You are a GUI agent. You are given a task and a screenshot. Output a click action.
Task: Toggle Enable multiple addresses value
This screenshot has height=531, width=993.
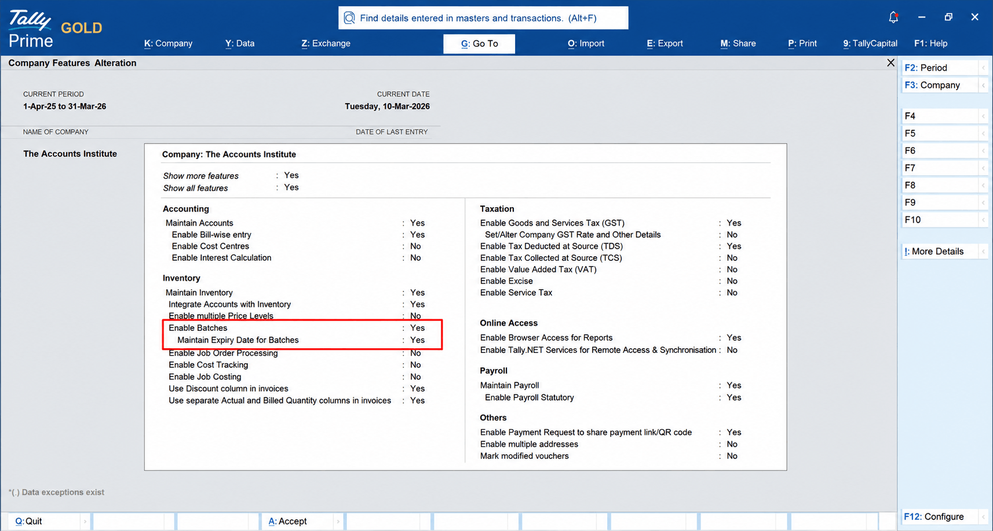coord(732,444)
